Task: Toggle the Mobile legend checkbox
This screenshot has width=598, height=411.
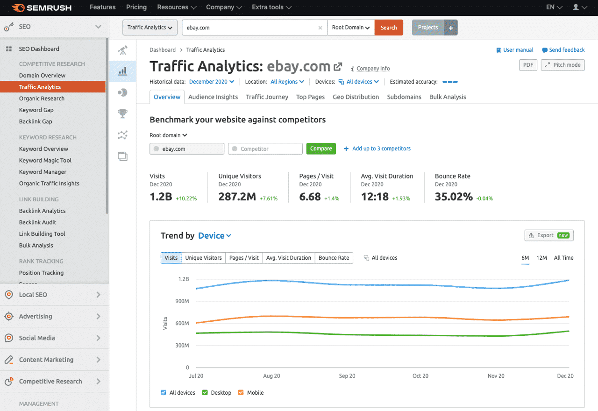Action: [241, 393]
